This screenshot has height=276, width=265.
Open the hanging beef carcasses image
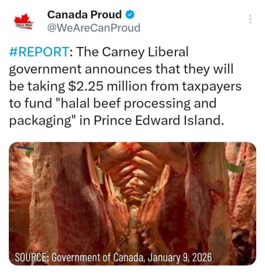[132, 204]
